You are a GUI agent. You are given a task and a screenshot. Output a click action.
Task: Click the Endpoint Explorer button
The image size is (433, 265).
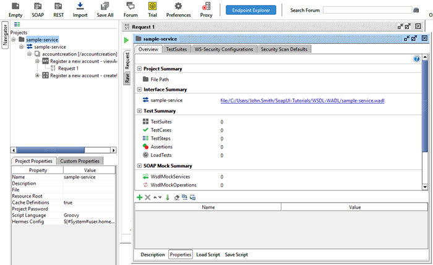click(251, 11)
